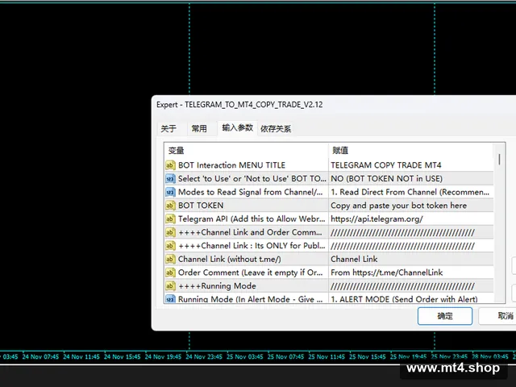Click the string icon beside Order Comment row
This screenshot has width=516, height=387.
pyautogui.click(x=170, y=273)
